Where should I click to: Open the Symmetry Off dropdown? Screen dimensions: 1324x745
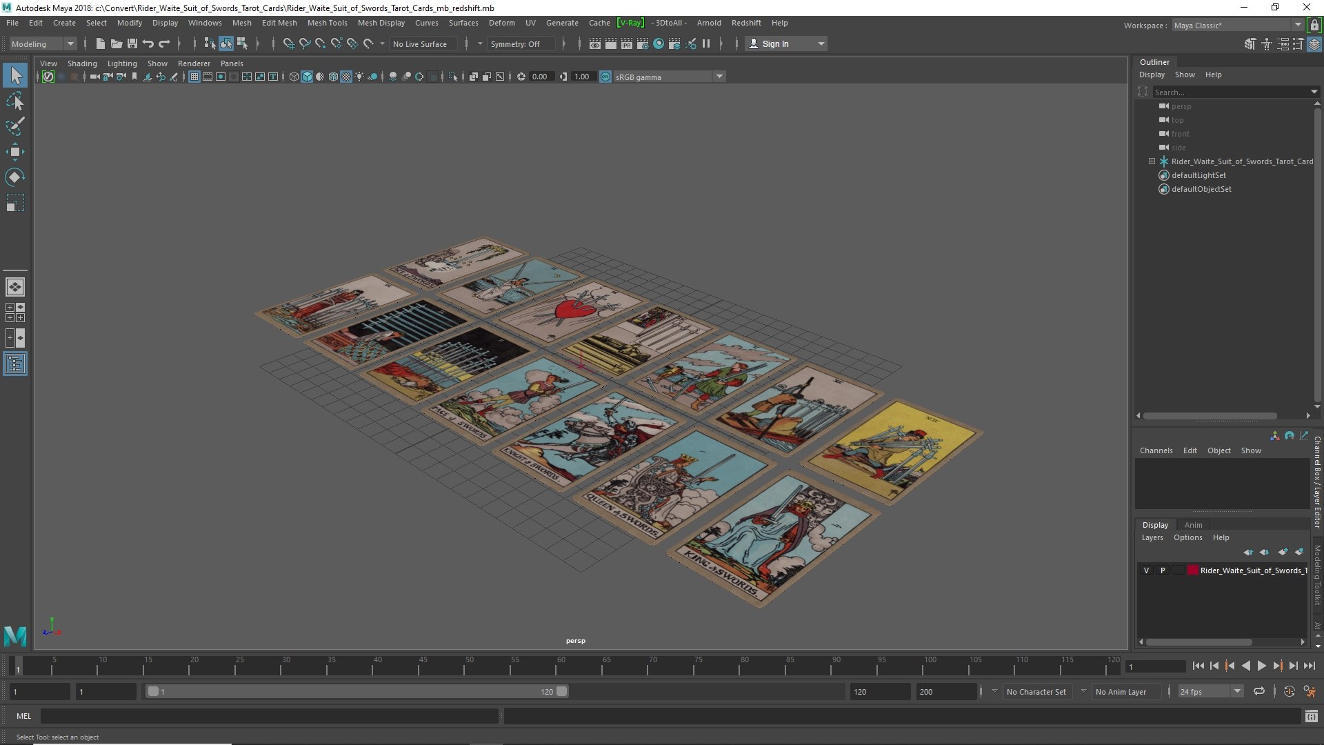[x=521, y=43]
